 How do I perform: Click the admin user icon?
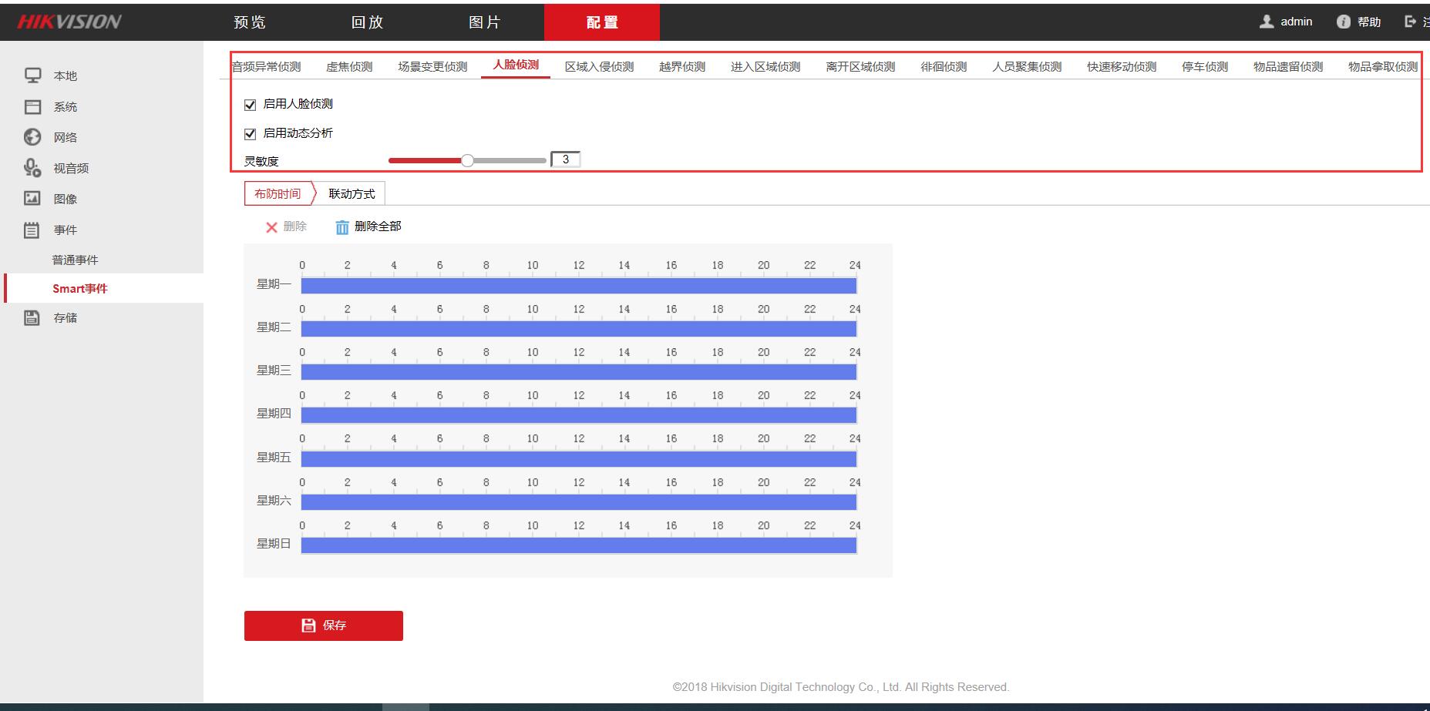[x=1266, y=22]
